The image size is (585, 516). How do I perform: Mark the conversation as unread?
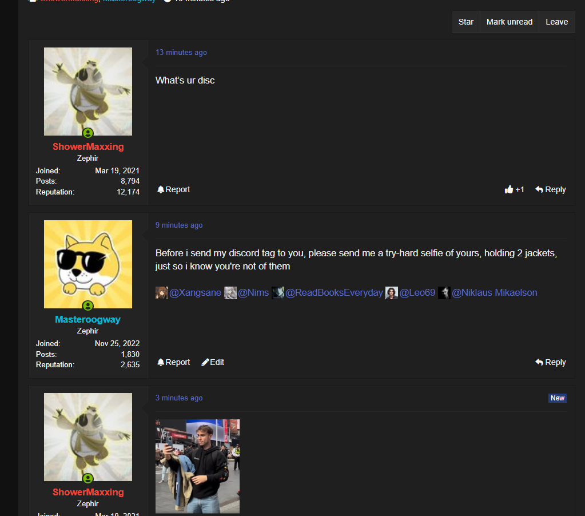tap(510, 22)
